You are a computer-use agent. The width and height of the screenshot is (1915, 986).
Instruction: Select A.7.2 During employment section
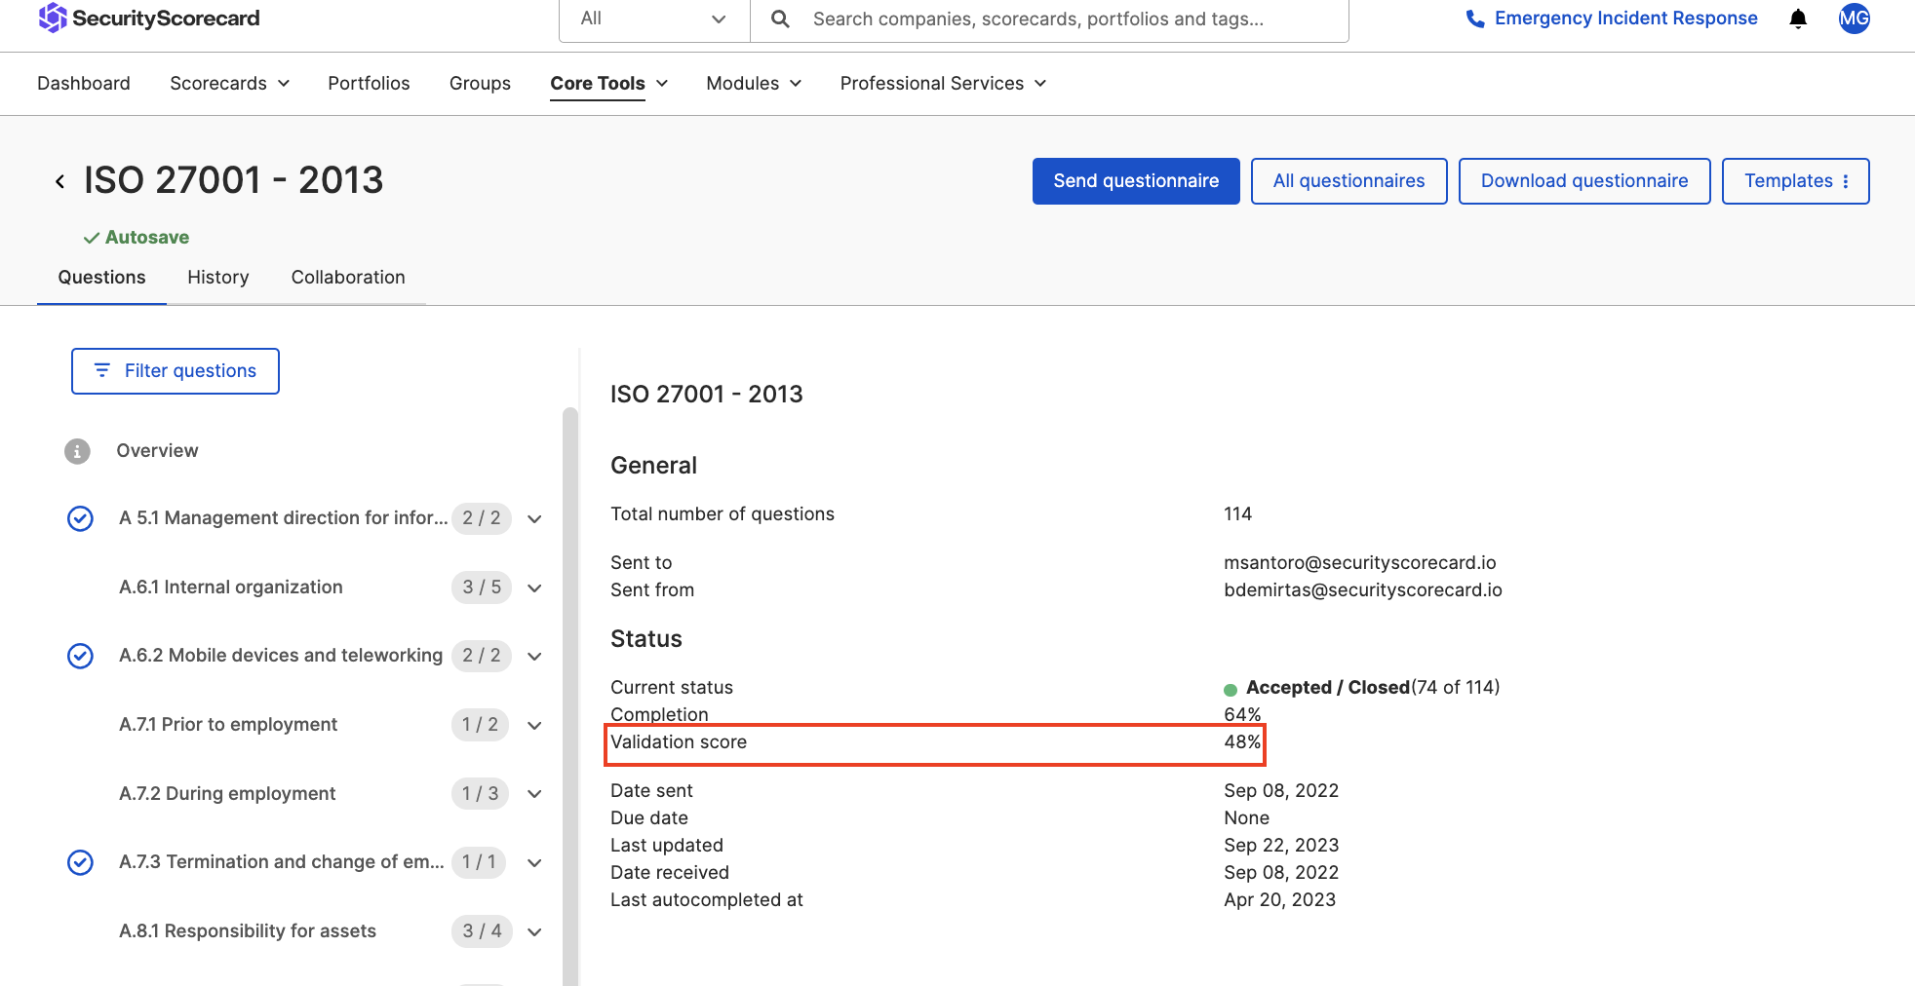(x=227, y=794)
